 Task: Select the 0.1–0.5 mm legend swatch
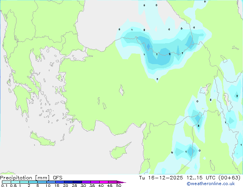7,182
